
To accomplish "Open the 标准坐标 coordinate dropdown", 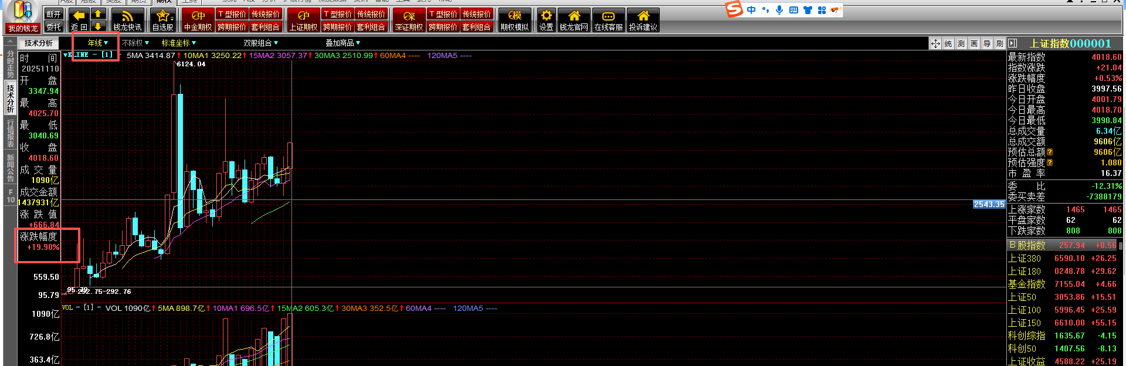I will (178, 43).
